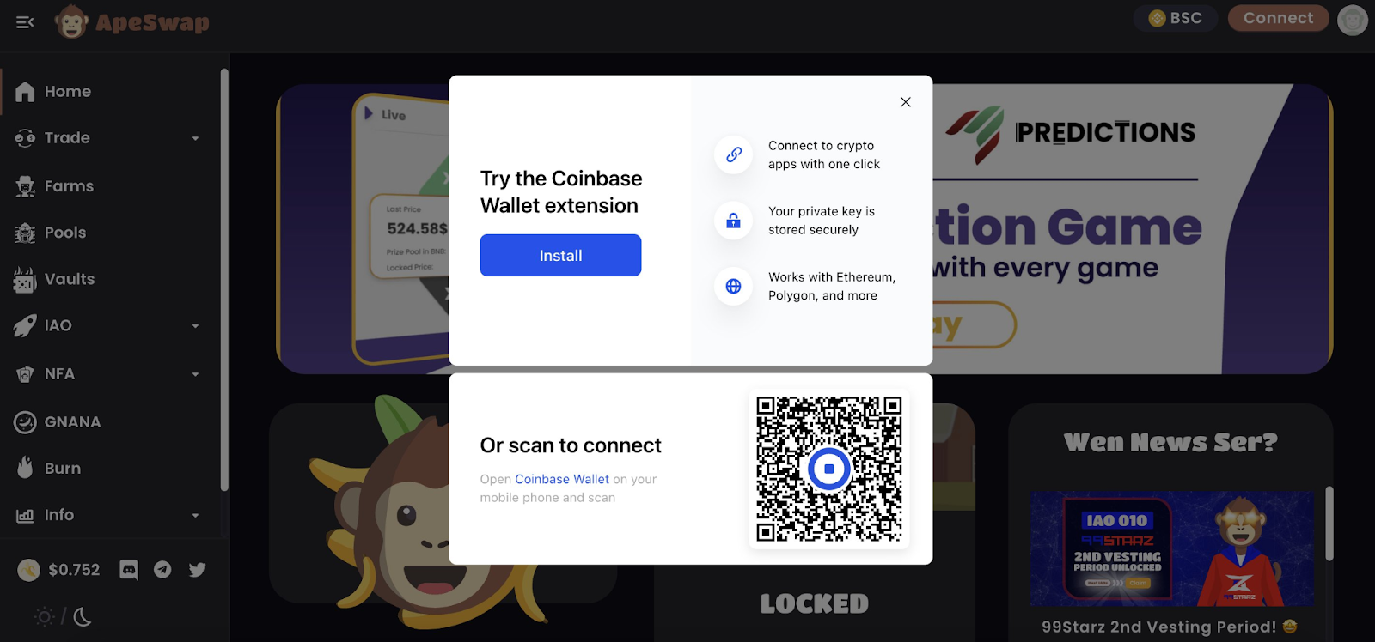Open the BSC network selector
Viewport: 1375px width, 642px height.
coord(1175,18)
